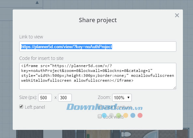Edit the width size field showing 500
Viewport: 193px width, 138px height.
tap(45, 98)
